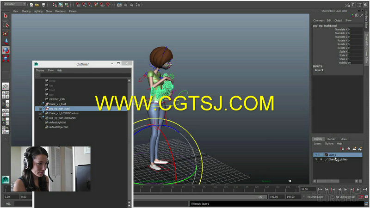The height and width of the screenshot is (208, 370).
Task: Open Outliner Show menu
Action: (x=50, y=70)
